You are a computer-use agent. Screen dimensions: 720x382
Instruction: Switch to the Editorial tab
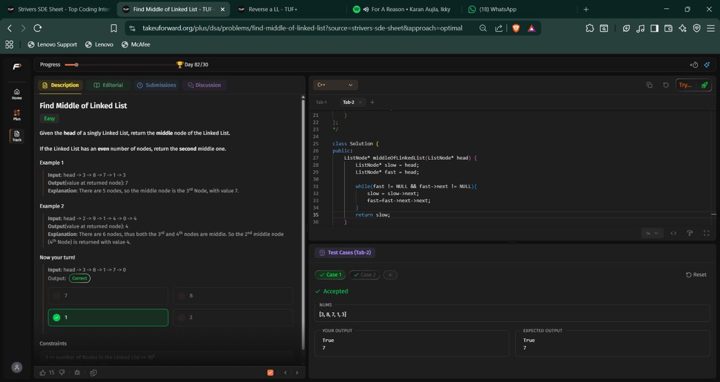click(x=108, y=85)
